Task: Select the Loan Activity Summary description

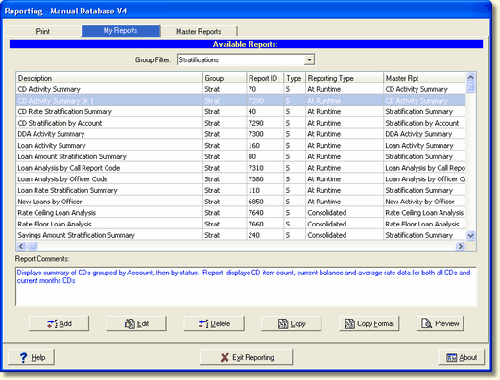Action: (x=52, y=146)
